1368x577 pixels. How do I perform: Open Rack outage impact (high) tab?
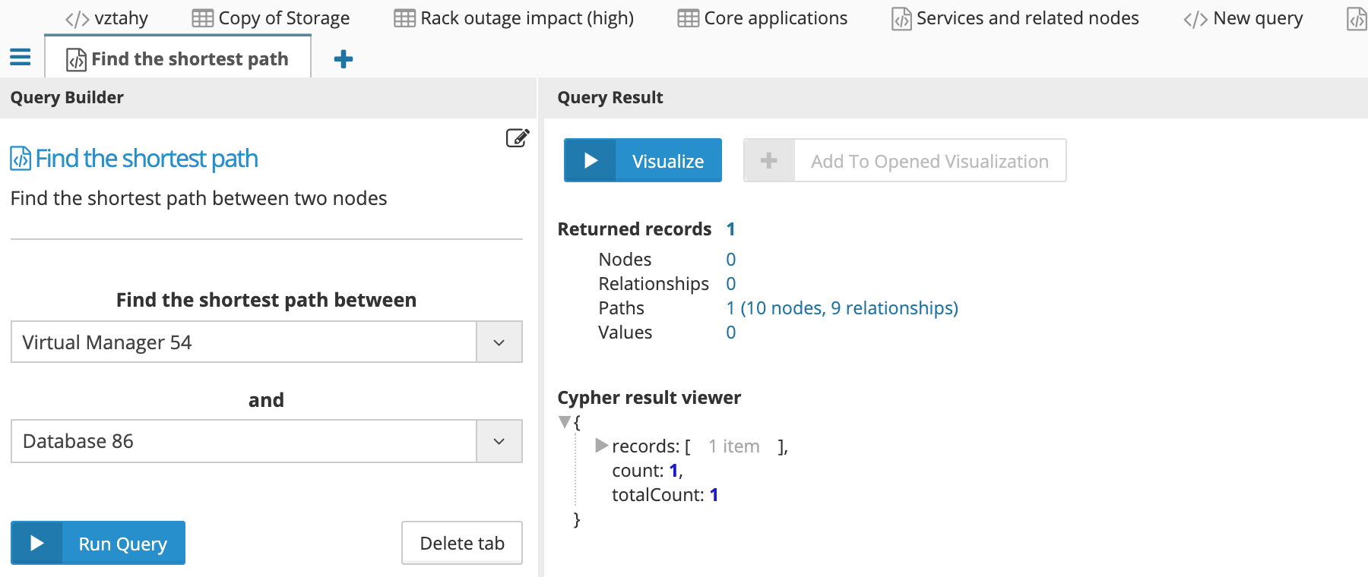[x=515, y=18]
